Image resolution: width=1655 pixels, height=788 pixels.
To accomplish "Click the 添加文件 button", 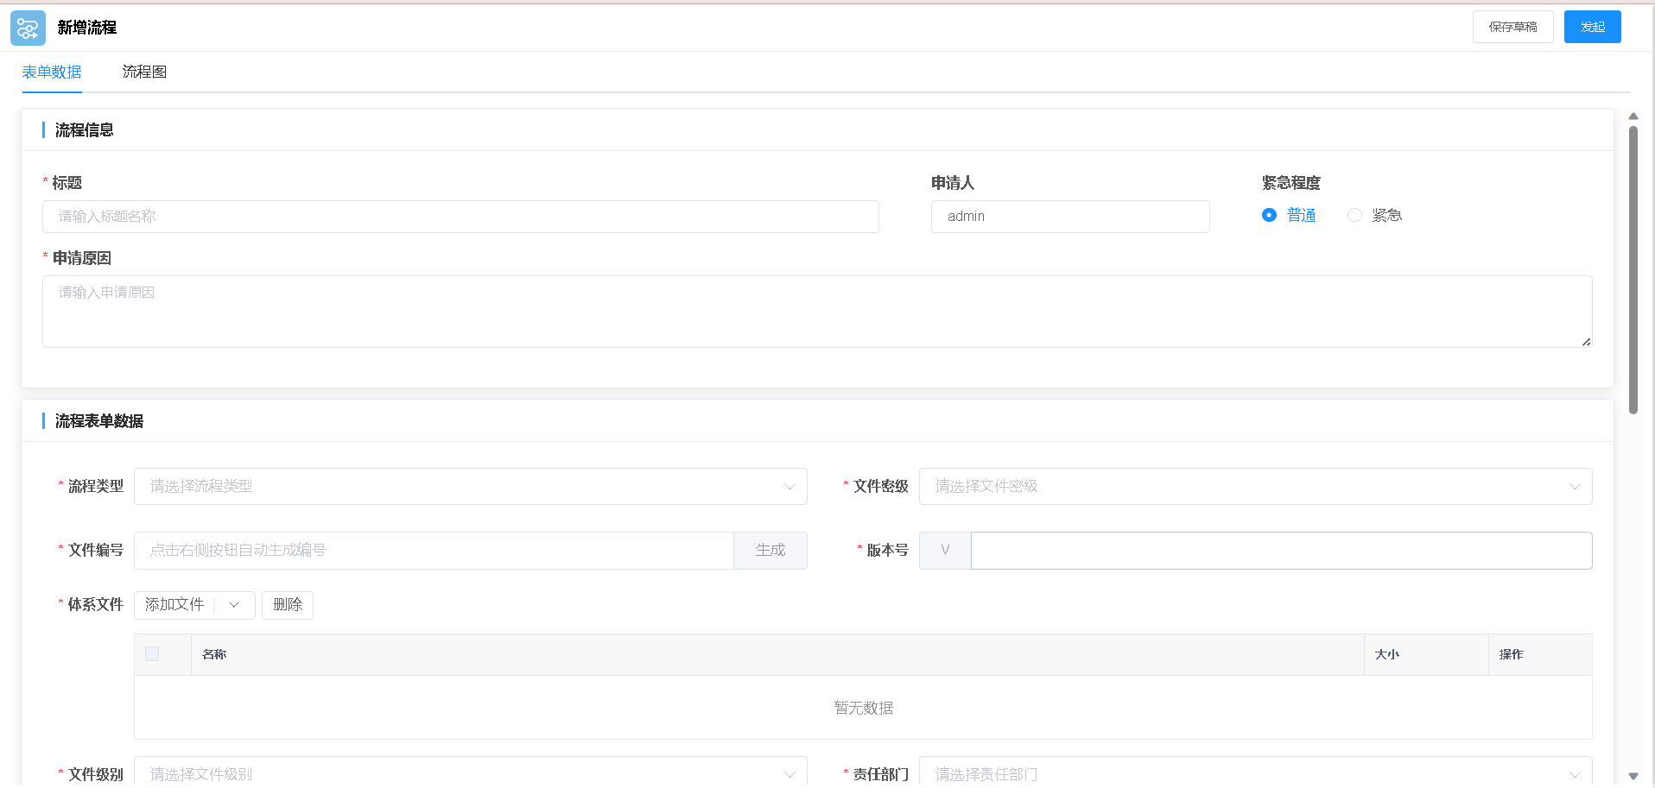I will pos(173,604).
